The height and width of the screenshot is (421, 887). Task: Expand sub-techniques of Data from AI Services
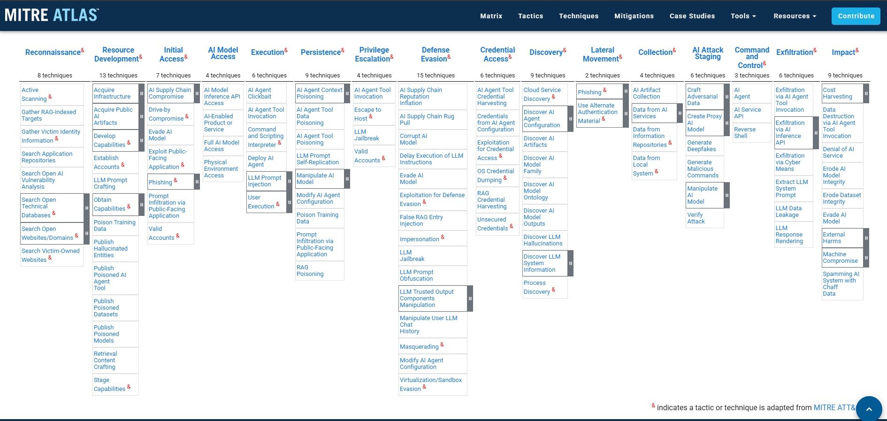tap(680, 113)
